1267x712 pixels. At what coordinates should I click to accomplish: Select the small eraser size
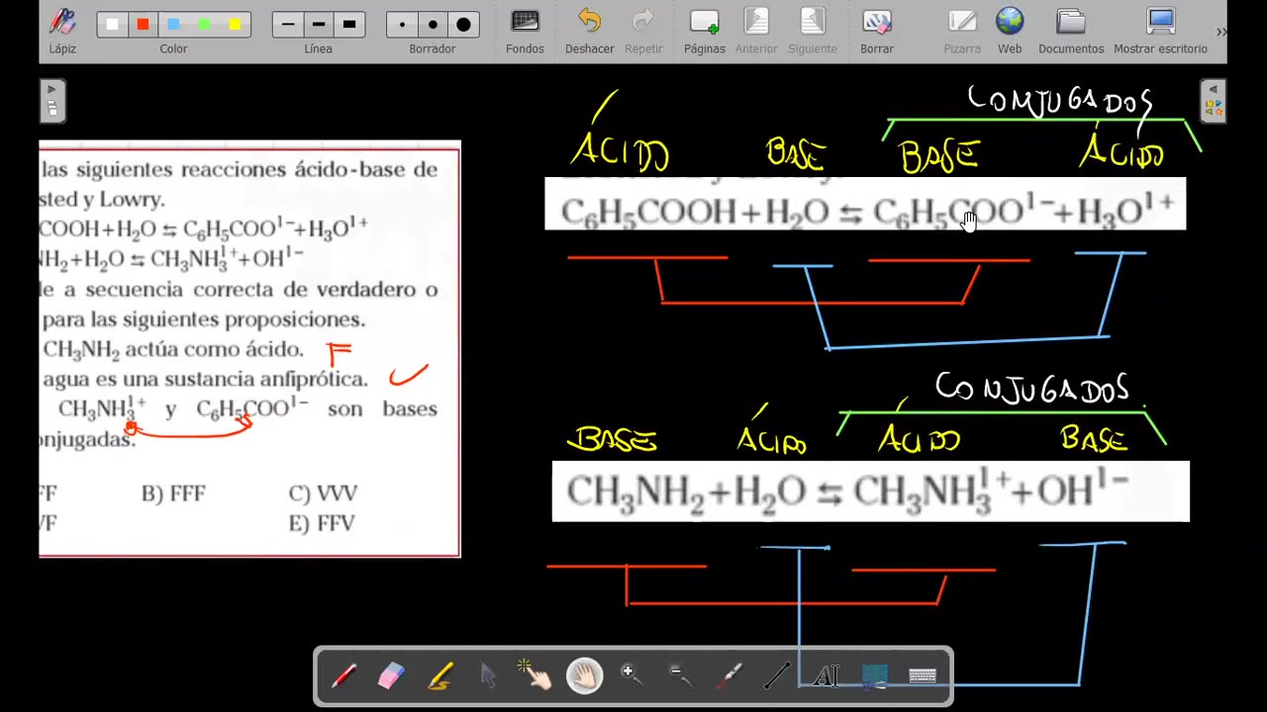click(x=402, y=24)
